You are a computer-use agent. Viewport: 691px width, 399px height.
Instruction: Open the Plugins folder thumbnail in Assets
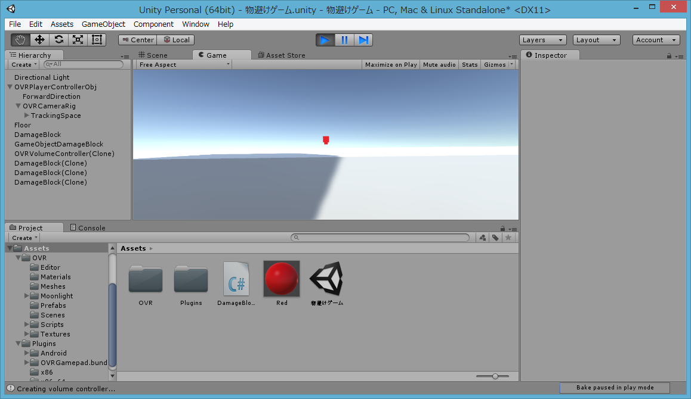coord(191,280)
